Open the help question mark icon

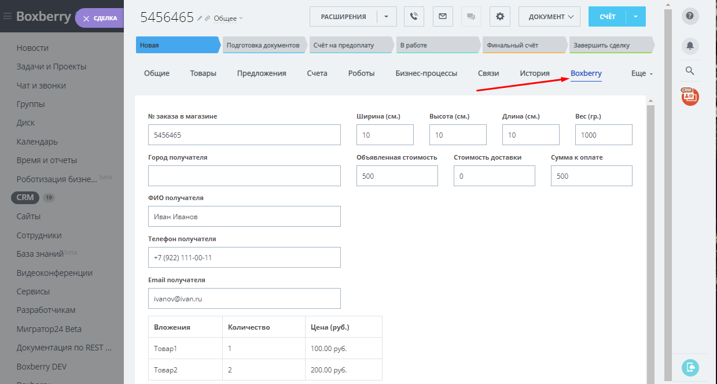690,16
